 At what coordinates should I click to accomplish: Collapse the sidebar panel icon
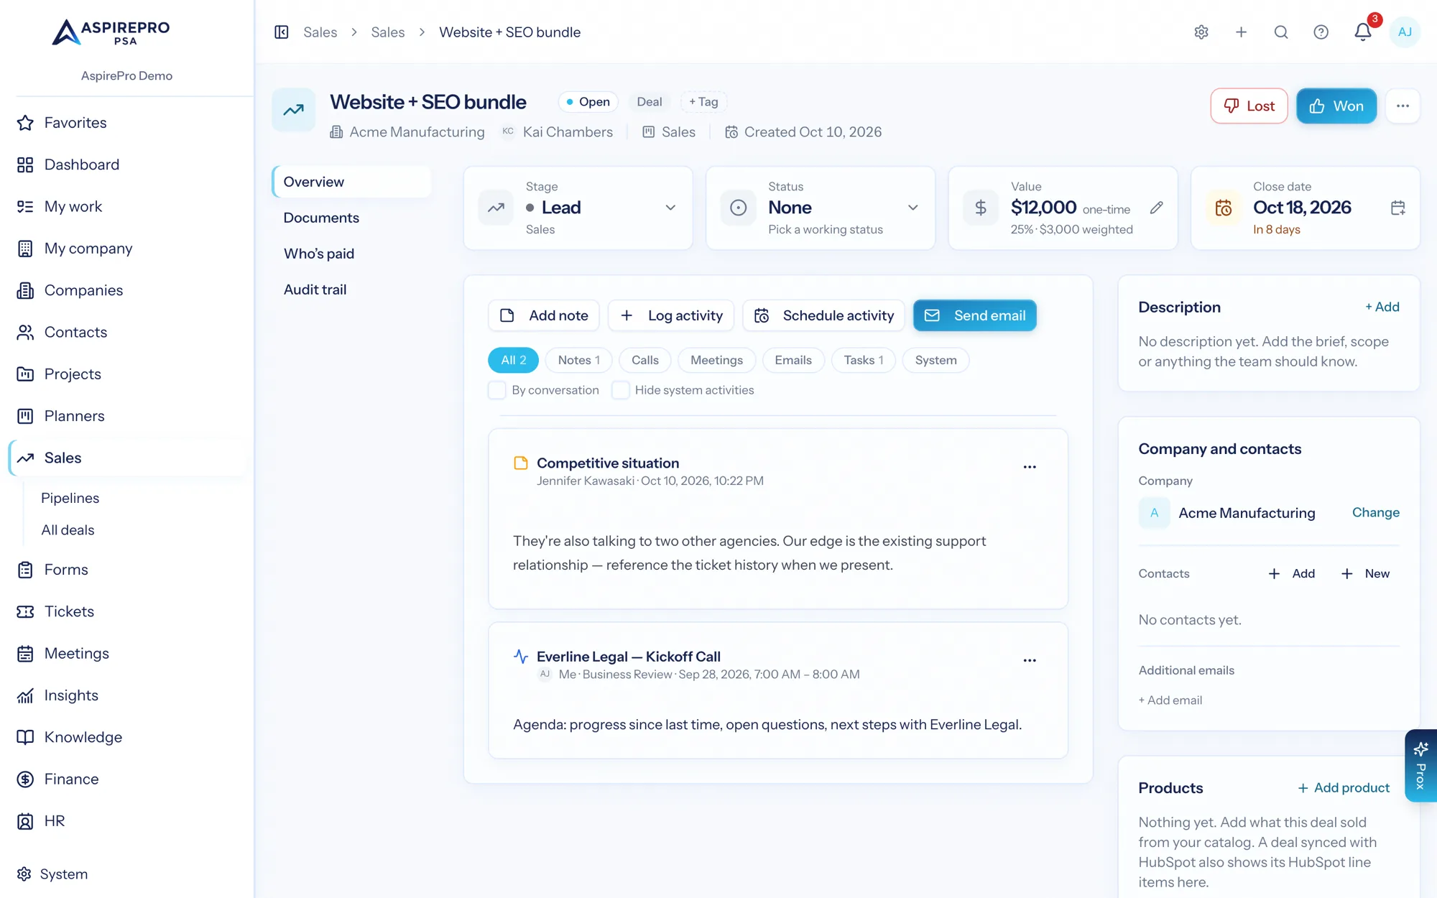click(x=282, y=32)
